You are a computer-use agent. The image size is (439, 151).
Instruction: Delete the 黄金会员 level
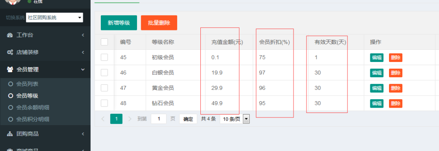pos(396,88)
